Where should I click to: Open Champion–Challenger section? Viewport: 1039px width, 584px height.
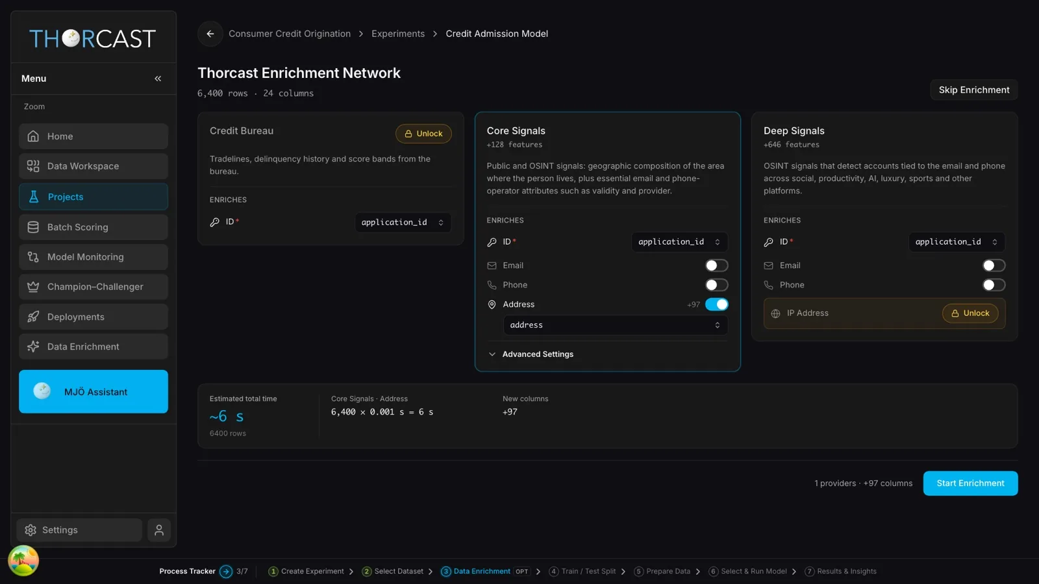click(94, 287)
